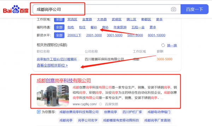Viewport: 212px width, 129px height.
Task: Open the guard booth result thumbnail
Action: (x=53, y=96)
